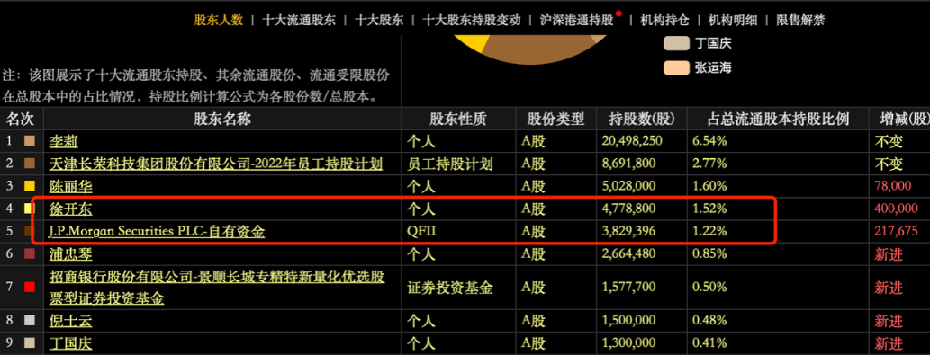Click the QFII nature cell
The width and height of the screenshot is (930, 355).
pos(458,232)
